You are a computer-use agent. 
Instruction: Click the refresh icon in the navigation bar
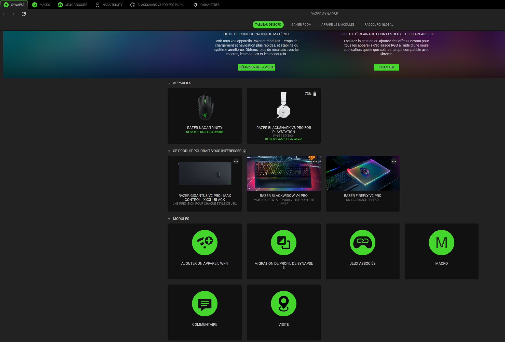(x=24, y=14)
